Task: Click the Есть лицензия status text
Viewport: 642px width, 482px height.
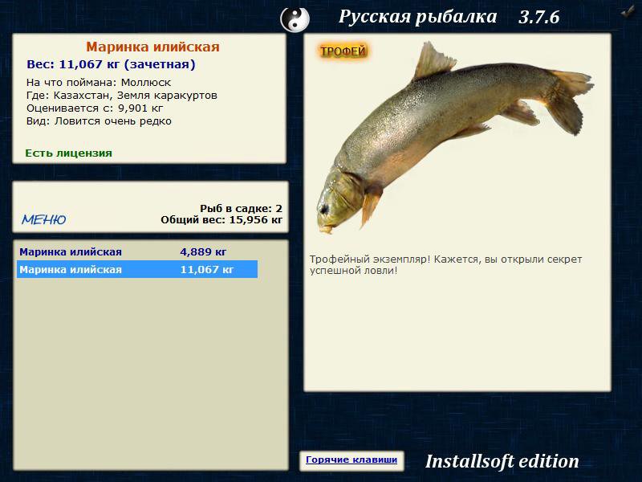Action: click(68, 153)
